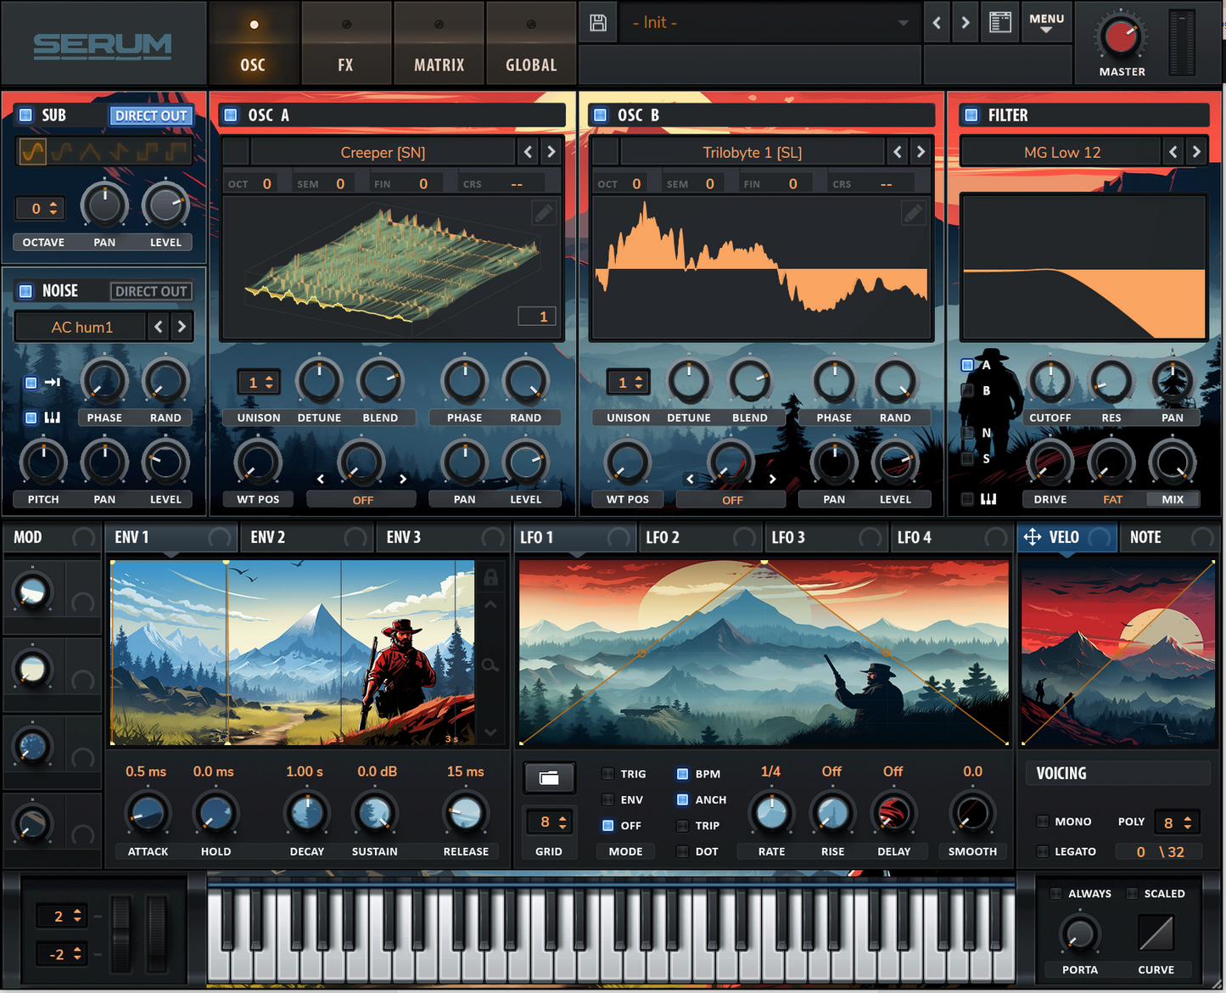Open OSC B wavetable editor pencil icon

click(913, 212)
